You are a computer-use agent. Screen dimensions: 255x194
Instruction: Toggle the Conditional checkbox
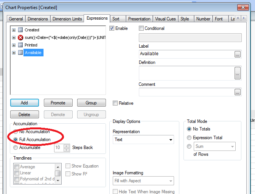(141, 28)
